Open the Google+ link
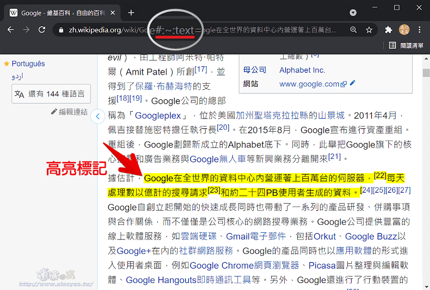 click(134, 250)
